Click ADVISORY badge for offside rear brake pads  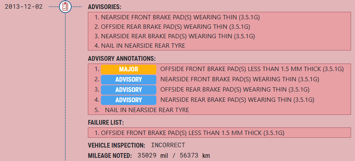pos(129,90)
